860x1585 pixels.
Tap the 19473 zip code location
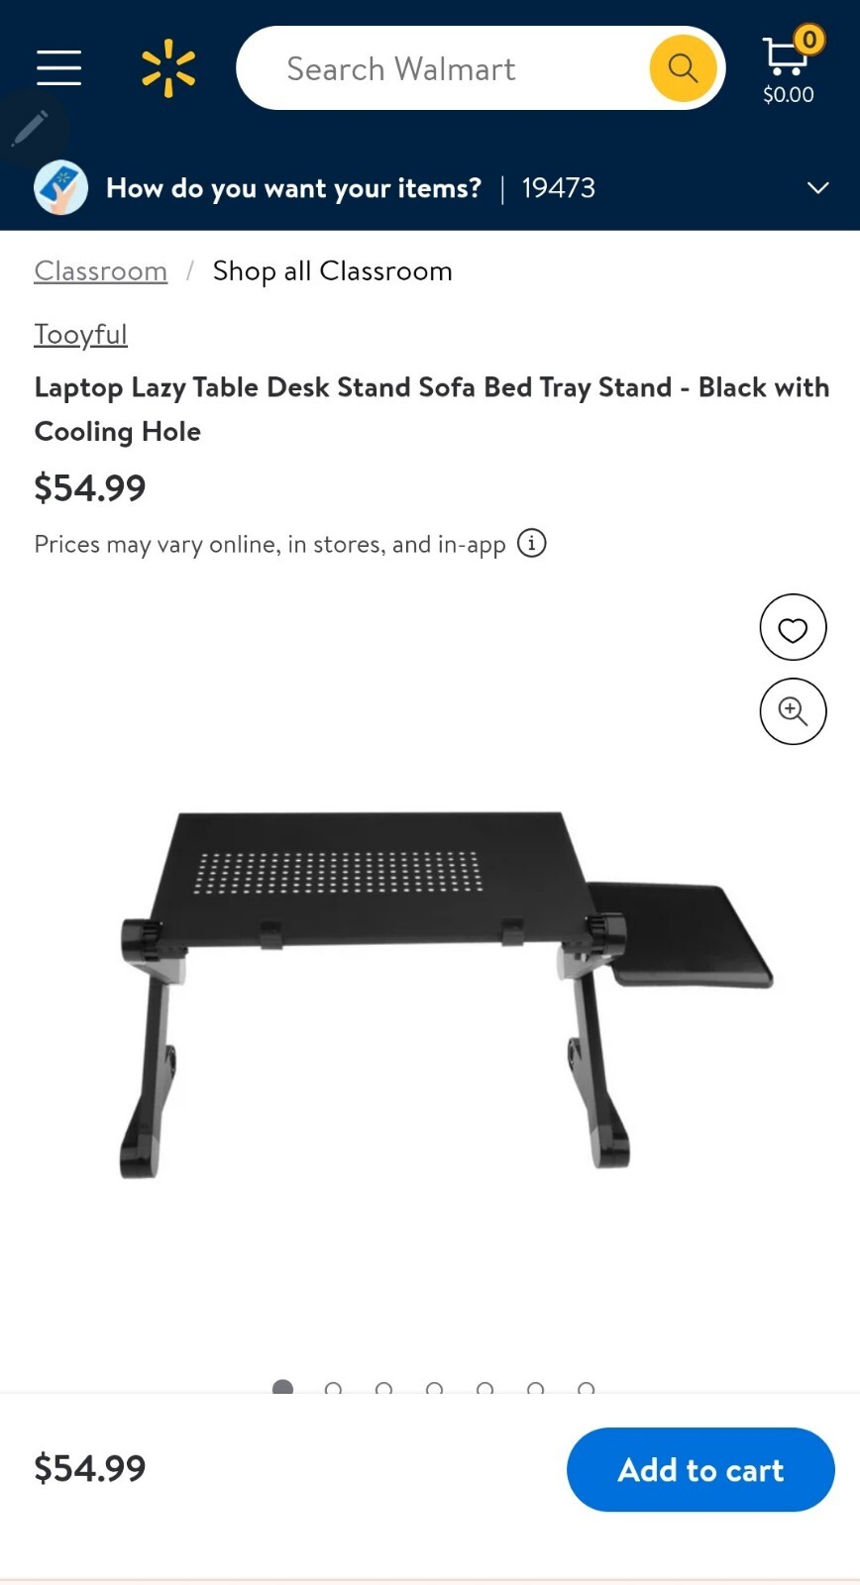click(558, 188)
